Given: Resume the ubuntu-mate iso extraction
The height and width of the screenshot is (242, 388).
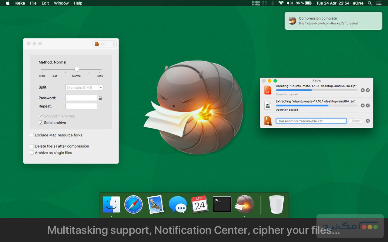Looking at the screenshot, I should [363, 106].
